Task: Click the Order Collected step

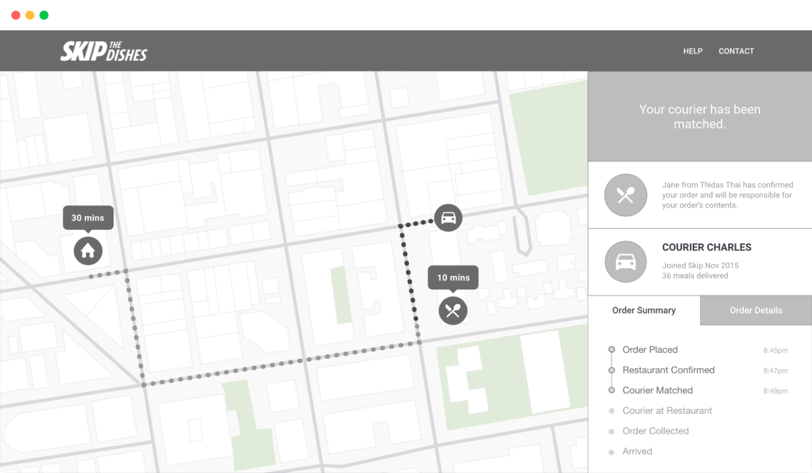Action: pos(655,431)
